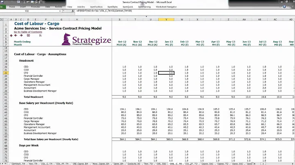Follow the Go to Table of Contents link
Viewport: 295px width, 165px height.
point(28,32)
